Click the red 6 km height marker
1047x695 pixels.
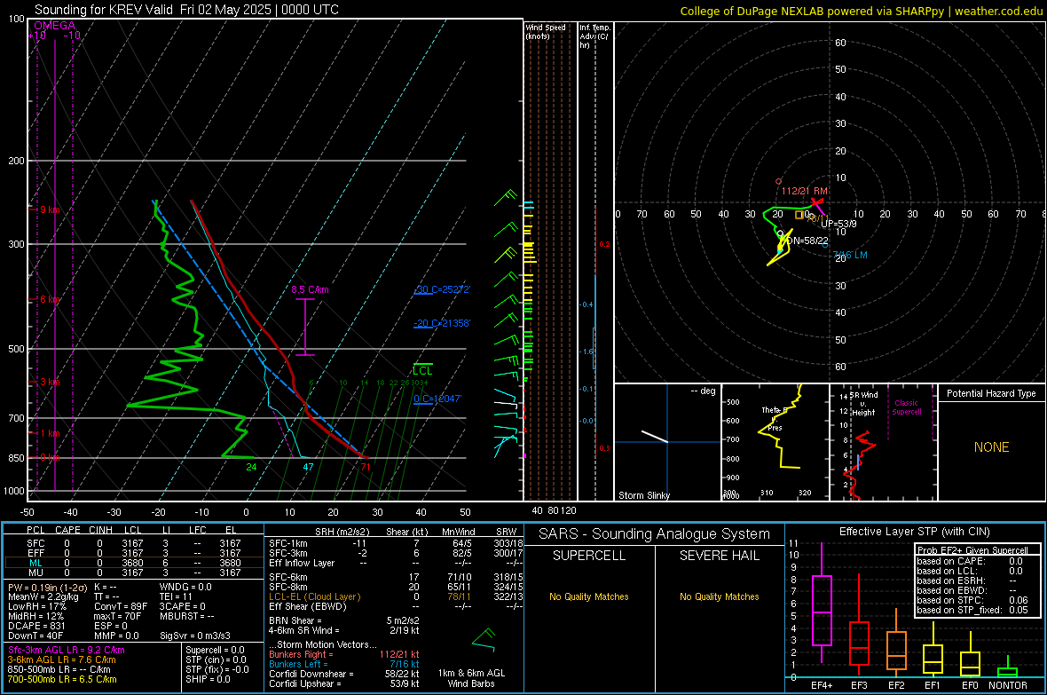pyautogui.click(x=50, y=299)
